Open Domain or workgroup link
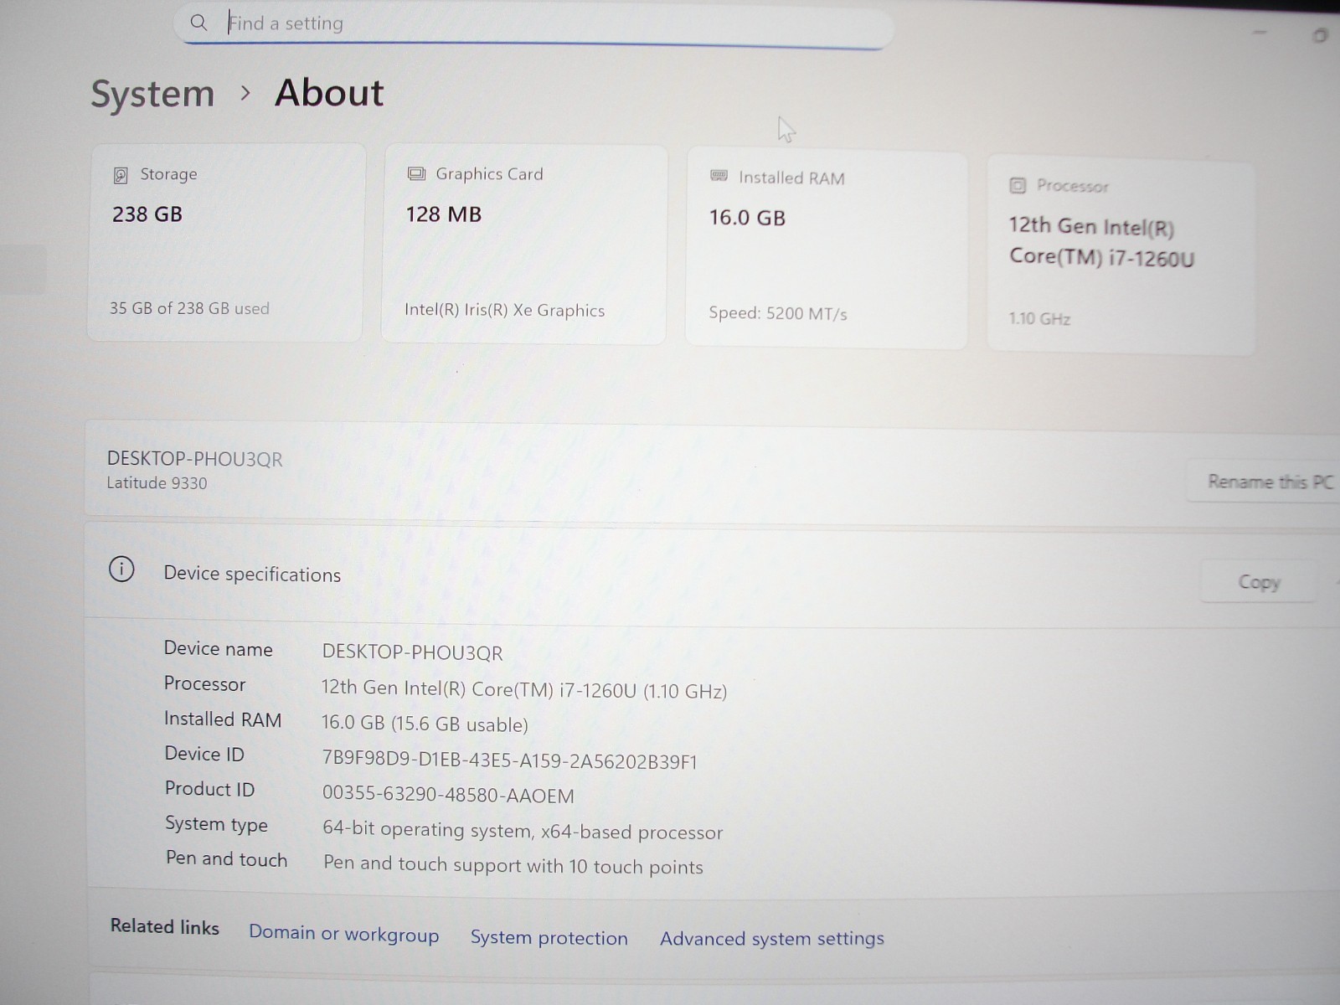This screenshot has width=1340, height=1005. [343, 934]
